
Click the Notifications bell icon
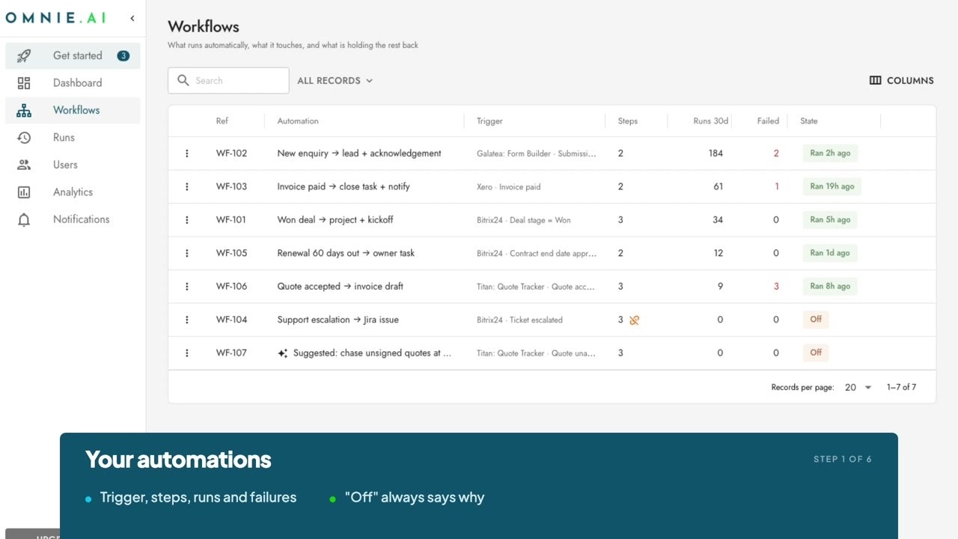[x=24, y=219]
